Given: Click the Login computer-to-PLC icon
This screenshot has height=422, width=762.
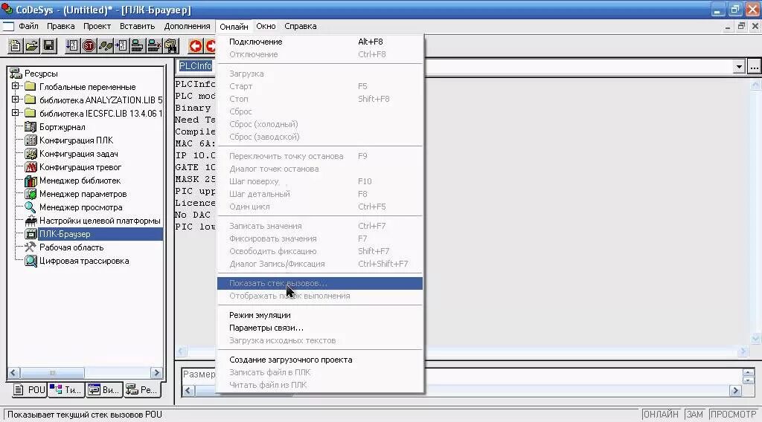Looking at the screenshot, I should click(138, 46).
